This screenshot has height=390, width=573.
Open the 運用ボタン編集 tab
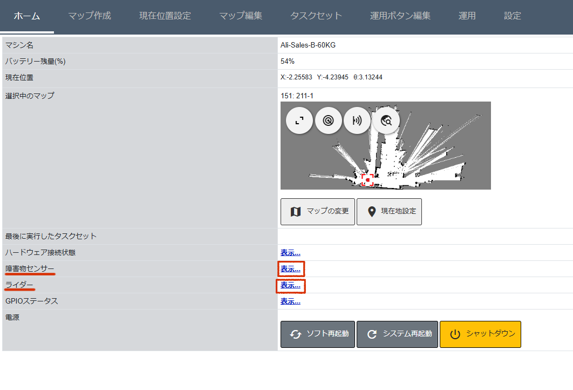(400, 16)
